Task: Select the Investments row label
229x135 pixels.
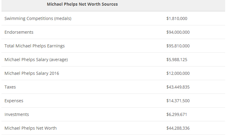Action: click(17, 114)
